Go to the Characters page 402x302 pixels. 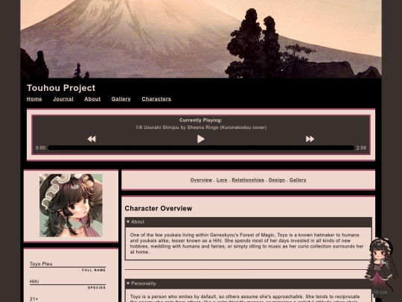click(156, 99)
